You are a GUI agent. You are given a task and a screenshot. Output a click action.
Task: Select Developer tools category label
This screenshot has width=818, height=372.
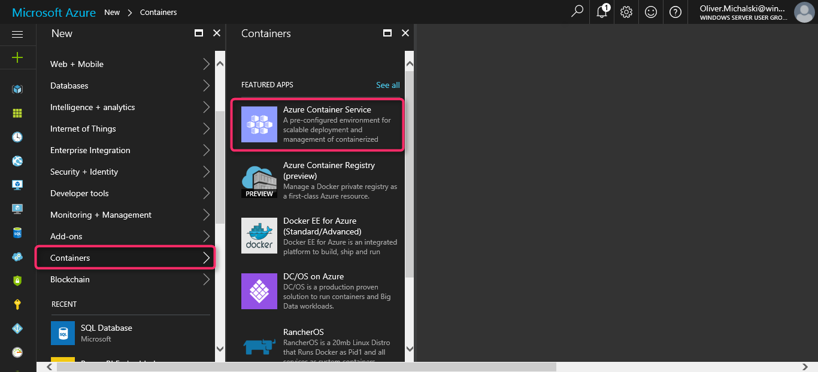(x=80, y=193)
